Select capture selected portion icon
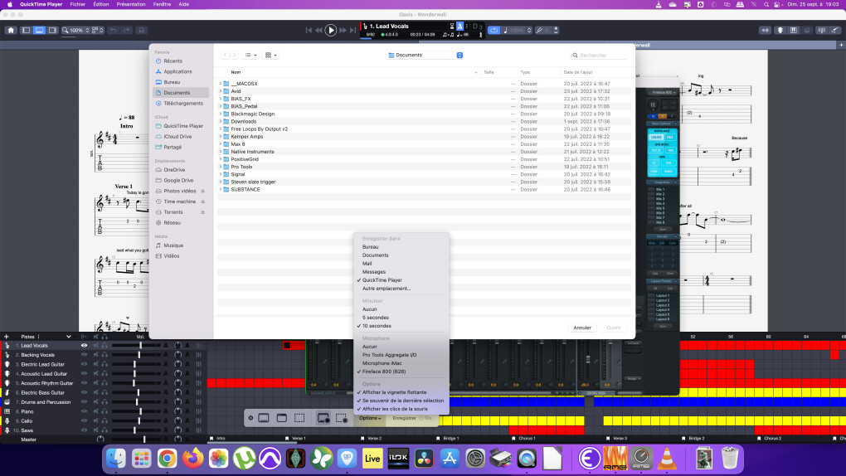Image resolution: width=846 pixels, height=476 pixels. point(299,418)
